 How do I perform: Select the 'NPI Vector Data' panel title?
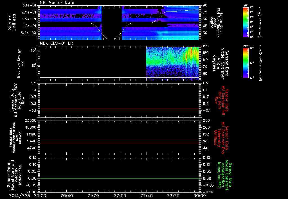(57, 3)
